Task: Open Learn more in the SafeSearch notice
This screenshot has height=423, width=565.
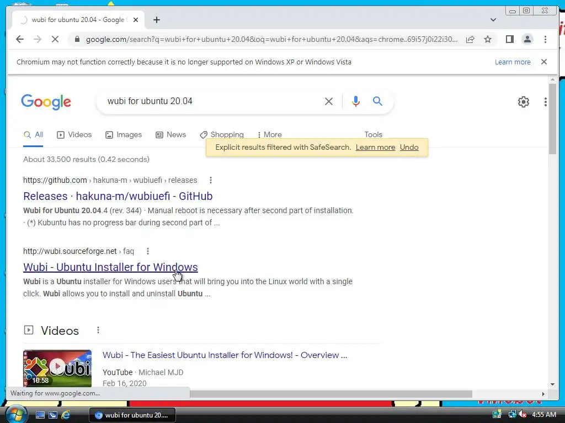Action: (x=375, y=148)
